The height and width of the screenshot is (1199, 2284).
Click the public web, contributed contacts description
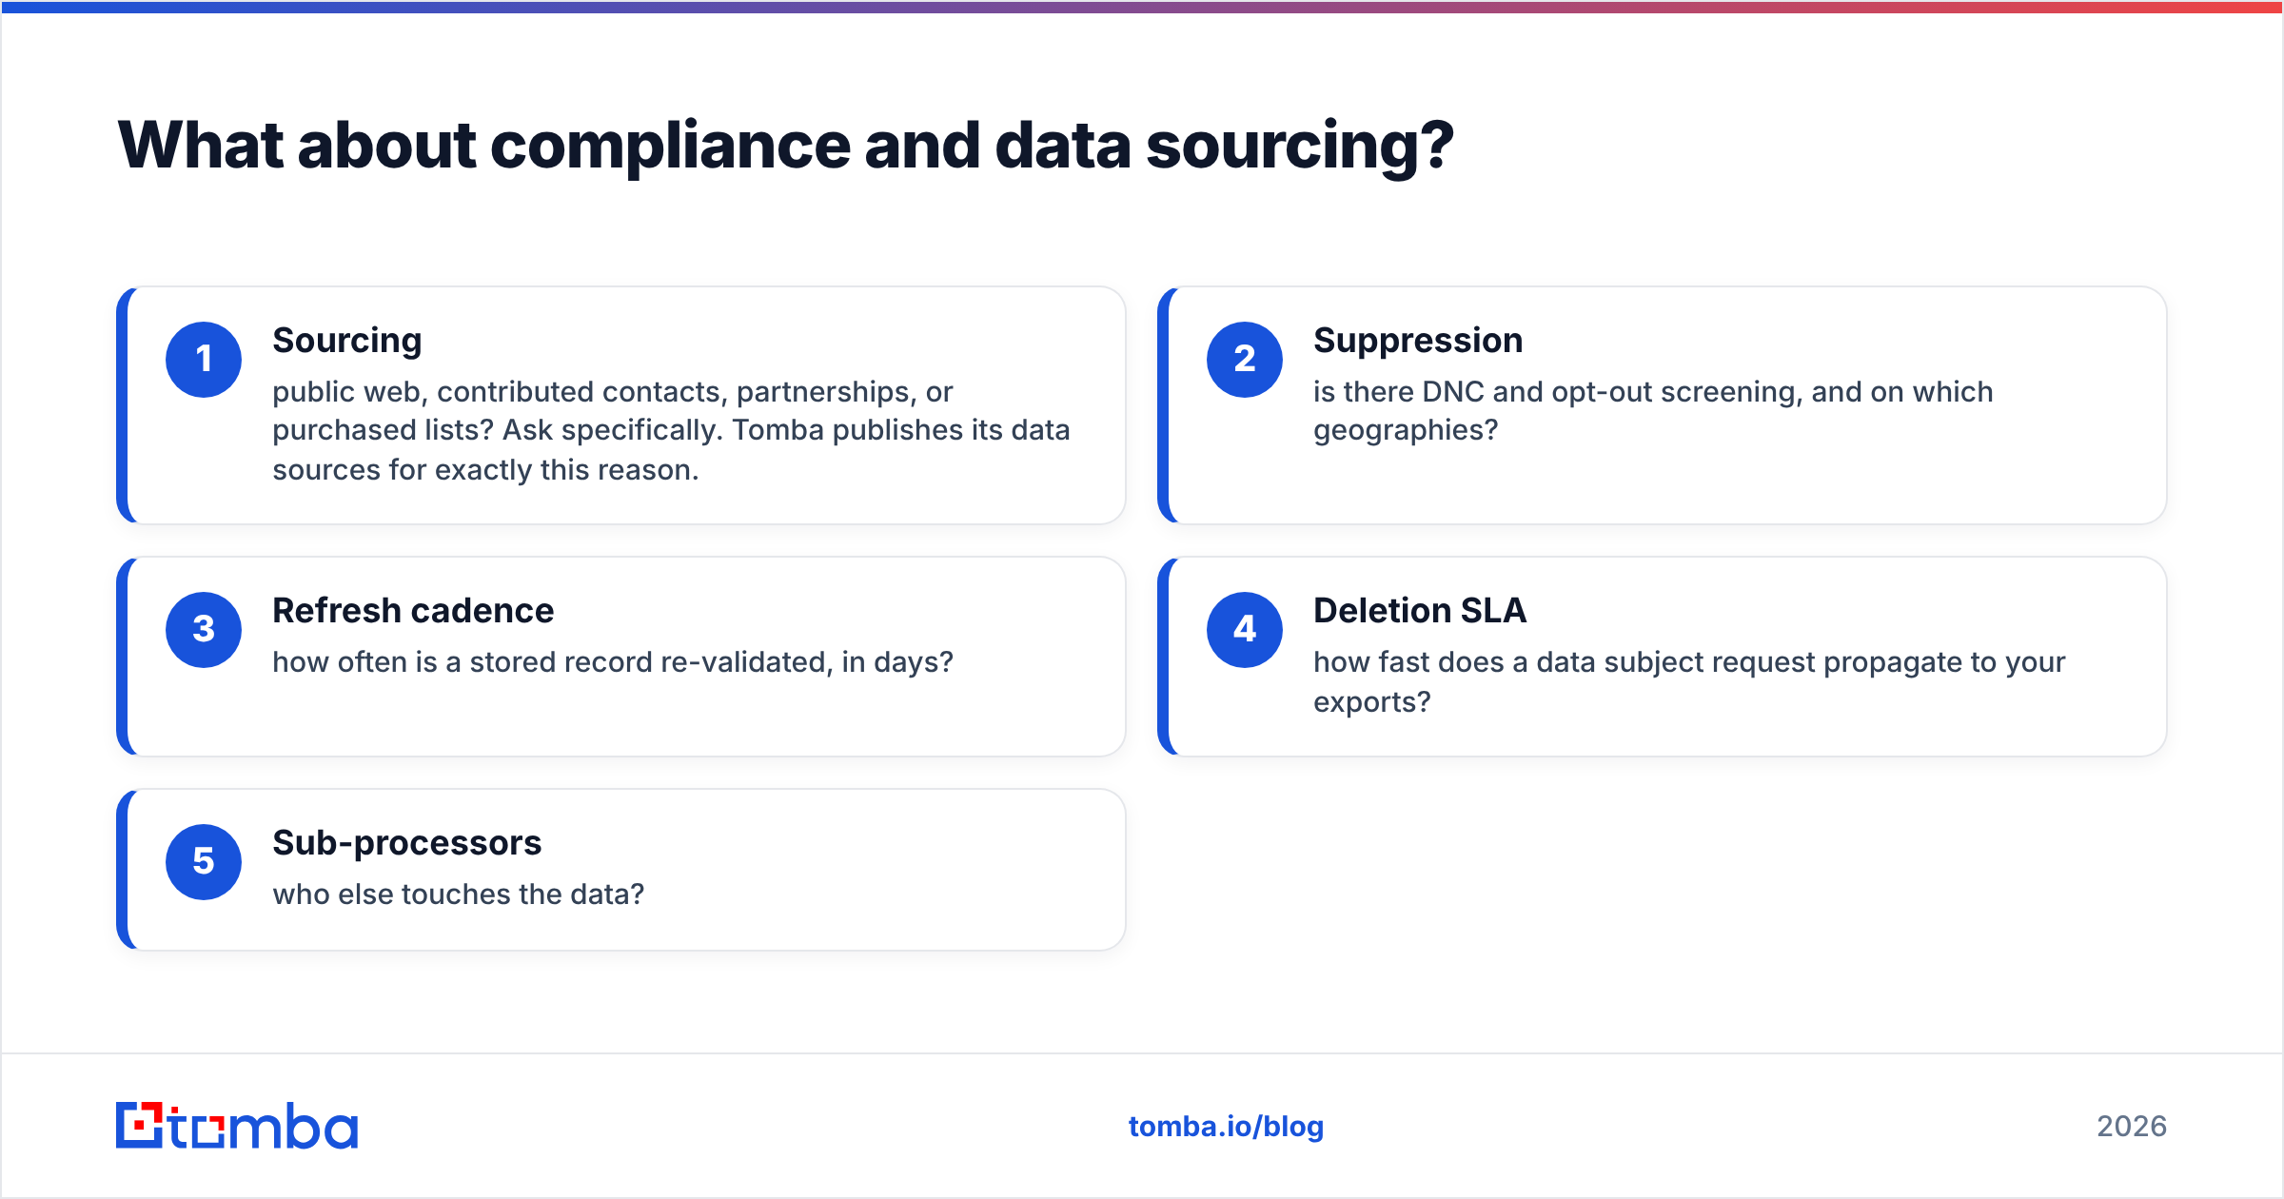click(x=671, y=431)
